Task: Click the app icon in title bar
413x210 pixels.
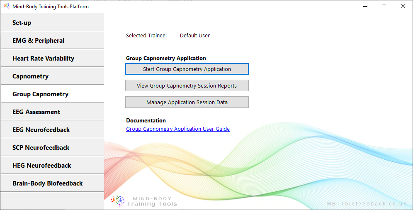Action: point(7,6)
